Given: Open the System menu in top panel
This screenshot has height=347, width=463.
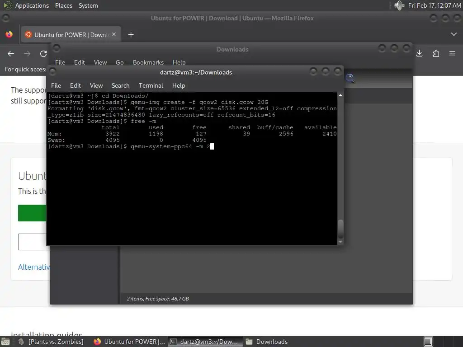Looking at the screenshot, I should (x=88, y=5).
